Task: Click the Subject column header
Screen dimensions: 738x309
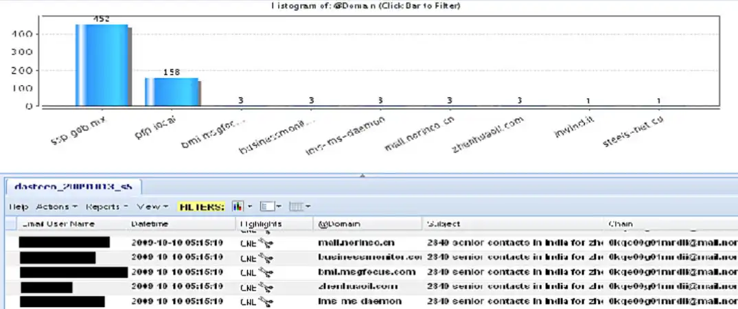Action: [443, 224]
